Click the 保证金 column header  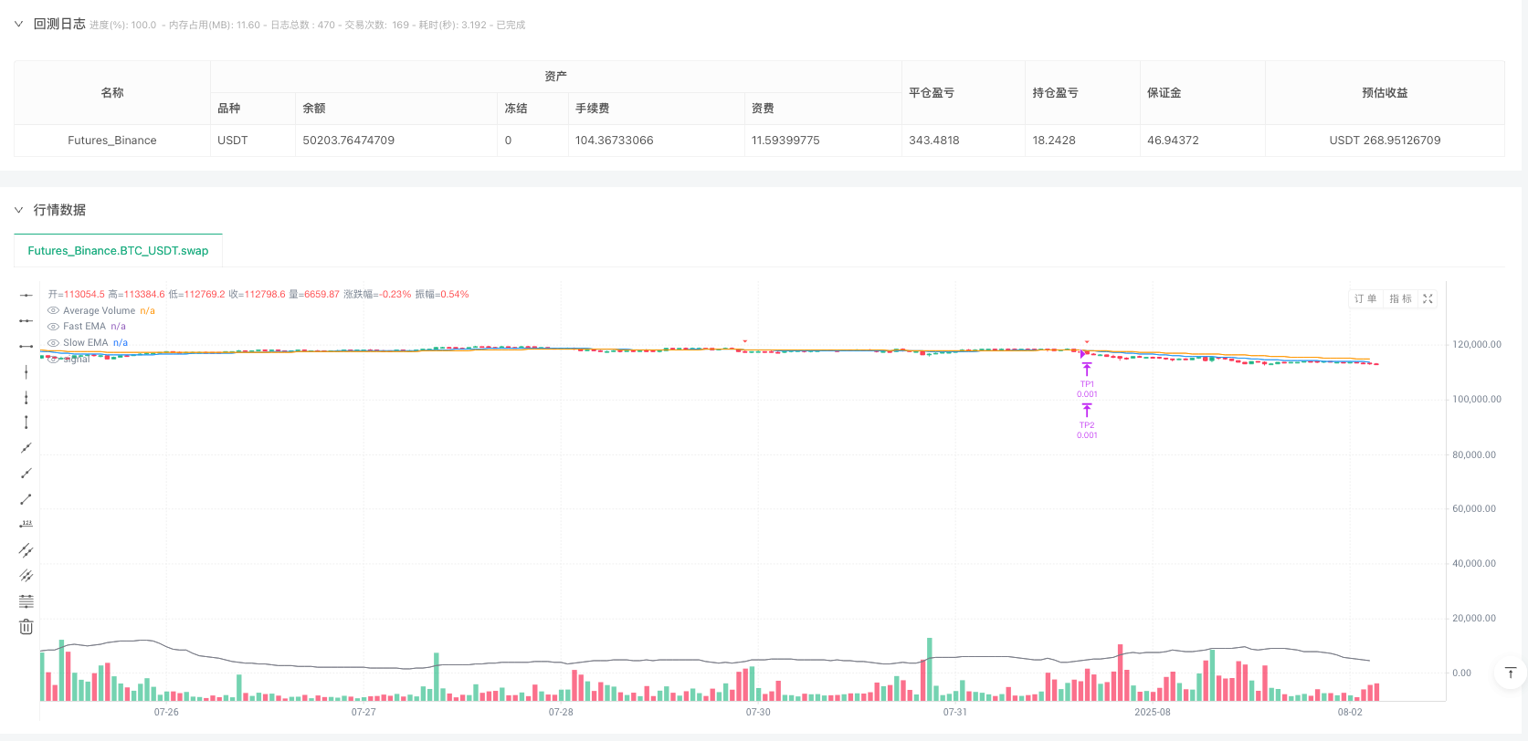[x=1202, y=92]
